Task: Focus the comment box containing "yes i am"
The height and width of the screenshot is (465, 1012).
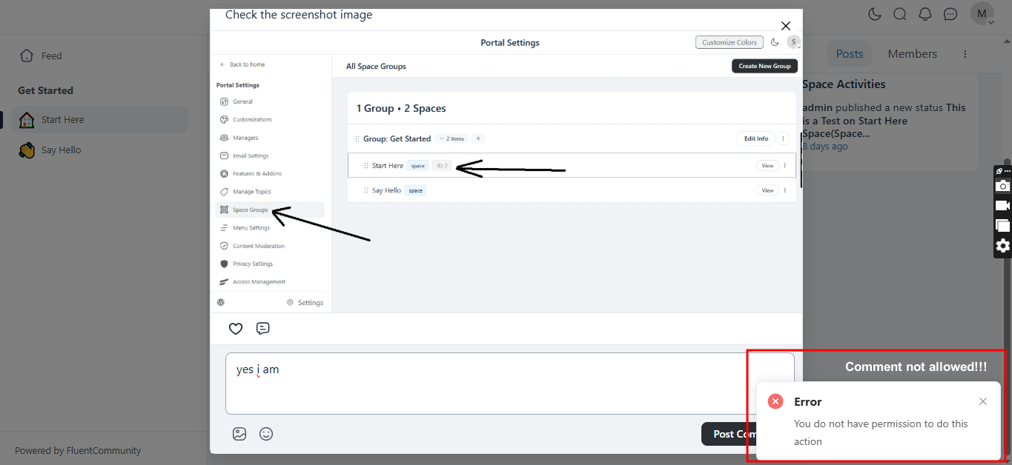Action: pyautogui.click(x=509, y=384)
